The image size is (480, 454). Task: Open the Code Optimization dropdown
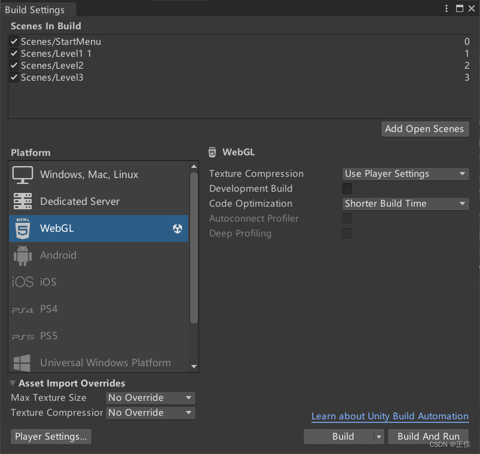coord(405,204)
